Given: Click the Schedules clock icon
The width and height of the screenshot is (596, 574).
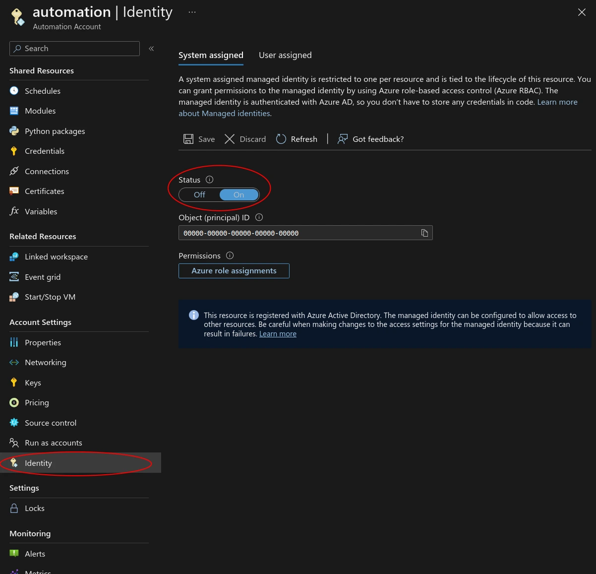Looking at the screenshot, I should tap(14, 91).
